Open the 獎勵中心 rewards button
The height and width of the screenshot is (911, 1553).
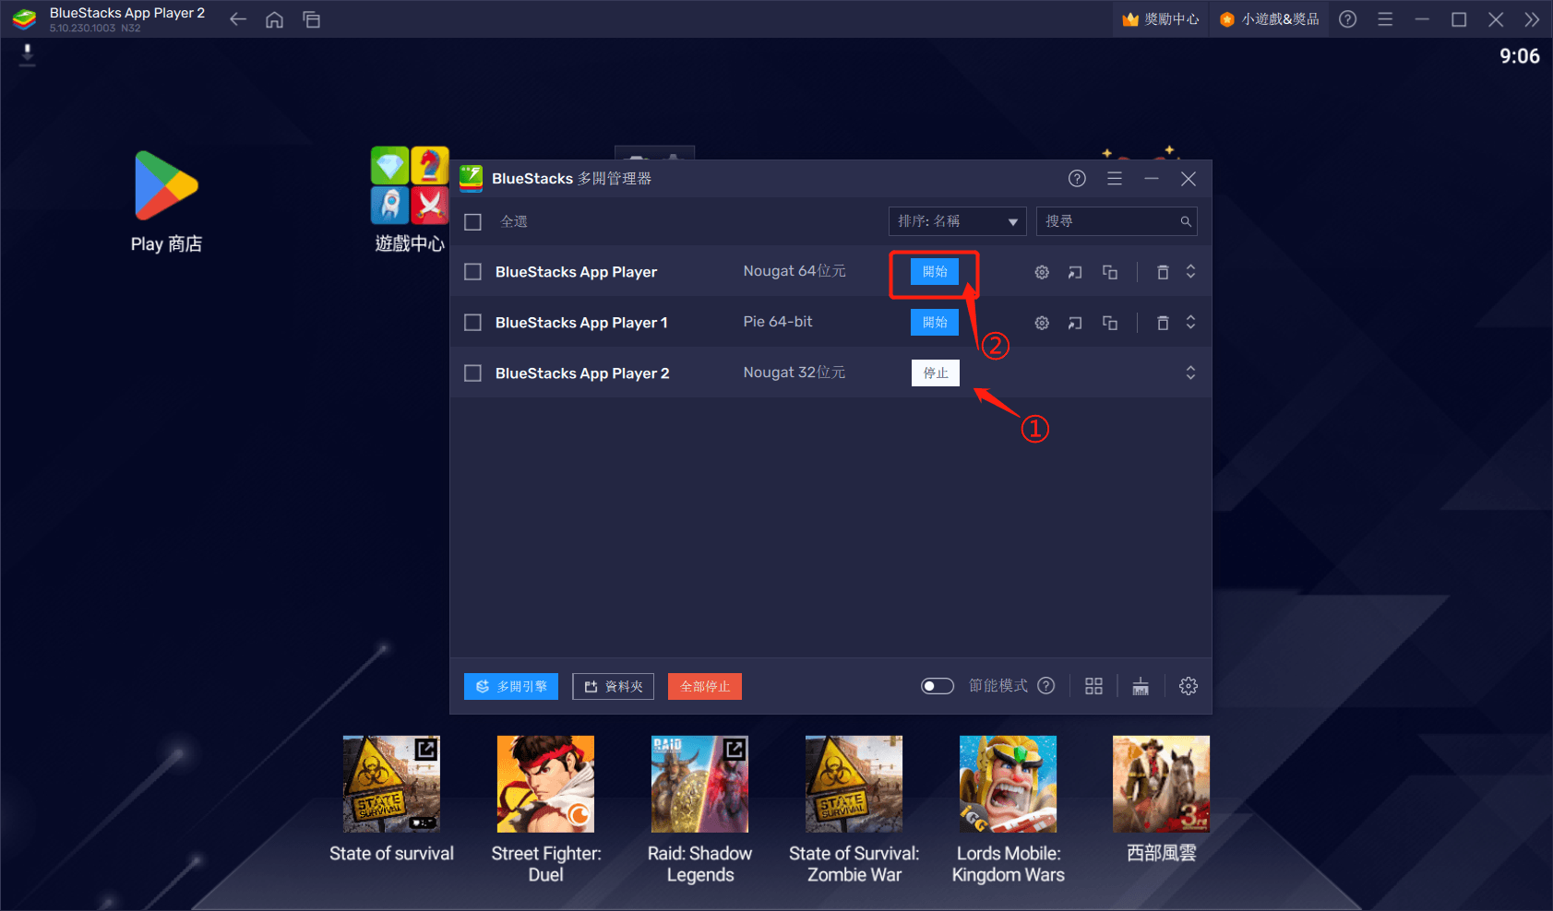pyautogui.click(x=1161, y=19)
